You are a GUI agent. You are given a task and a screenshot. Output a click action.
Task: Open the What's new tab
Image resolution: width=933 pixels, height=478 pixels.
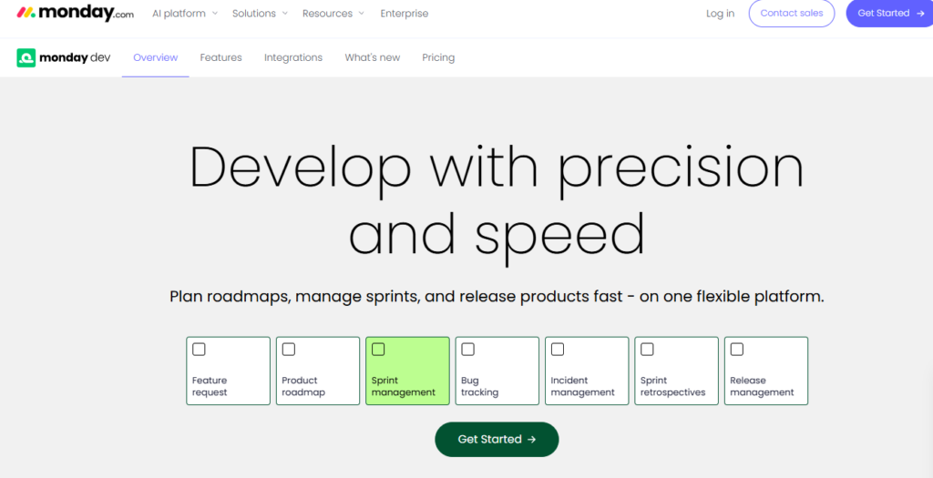(x=373, y=57)
